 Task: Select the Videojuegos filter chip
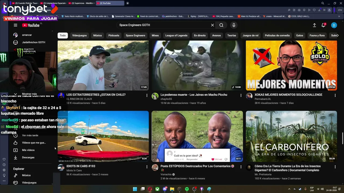click(80, 35)
